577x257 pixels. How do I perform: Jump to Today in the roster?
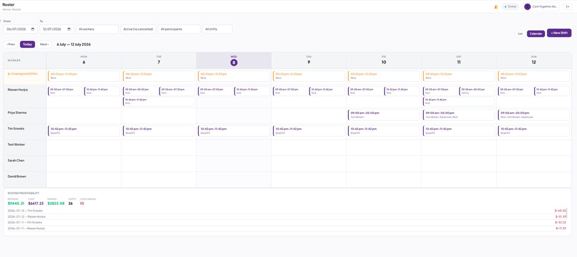click(28, 44)
